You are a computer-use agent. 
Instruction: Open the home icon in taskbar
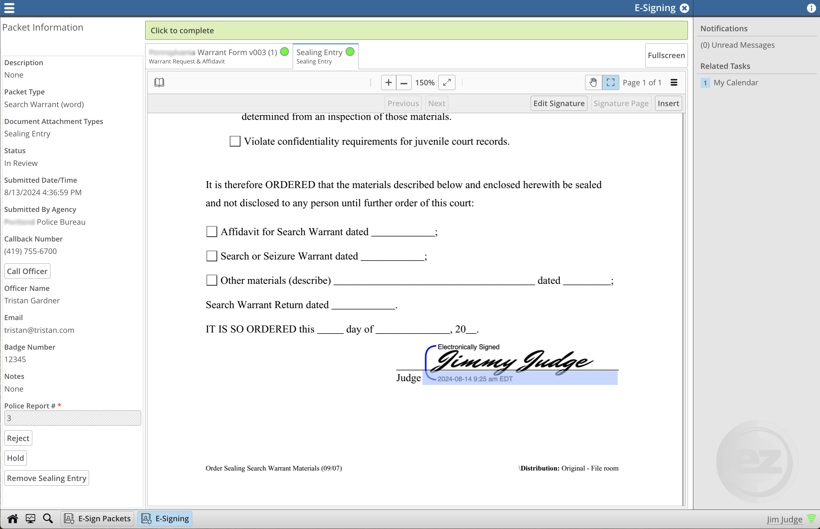(x=13, y=518)
